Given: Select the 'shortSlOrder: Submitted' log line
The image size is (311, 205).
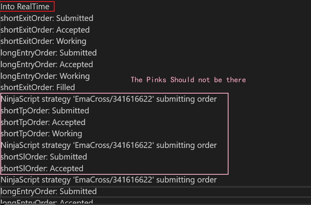Looking at the screenshot, I should (x=44, y=157).
